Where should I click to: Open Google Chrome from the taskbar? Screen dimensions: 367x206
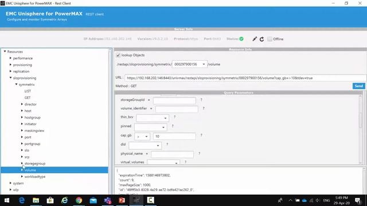coord(79,200)
